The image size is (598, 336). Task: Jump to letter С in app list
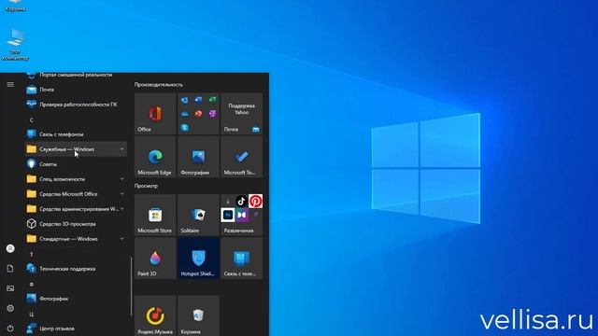coord(31,120)
